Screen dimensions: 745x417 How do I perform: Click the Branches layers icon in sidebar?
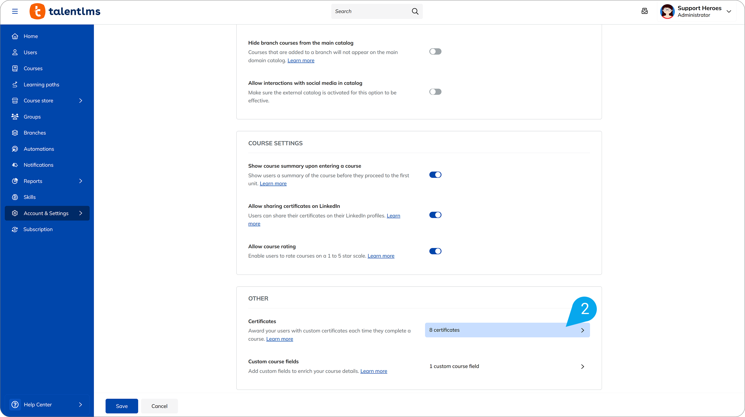pos(15,133)
